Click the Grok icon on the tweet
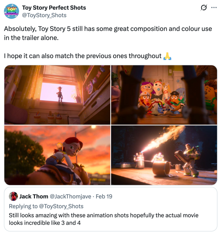Viewport: 221px width, 235px height. pos(203,7)
